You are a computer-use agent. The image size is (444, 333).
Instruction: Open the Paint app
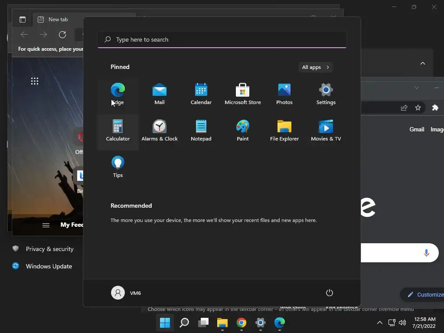coord(243,131)
